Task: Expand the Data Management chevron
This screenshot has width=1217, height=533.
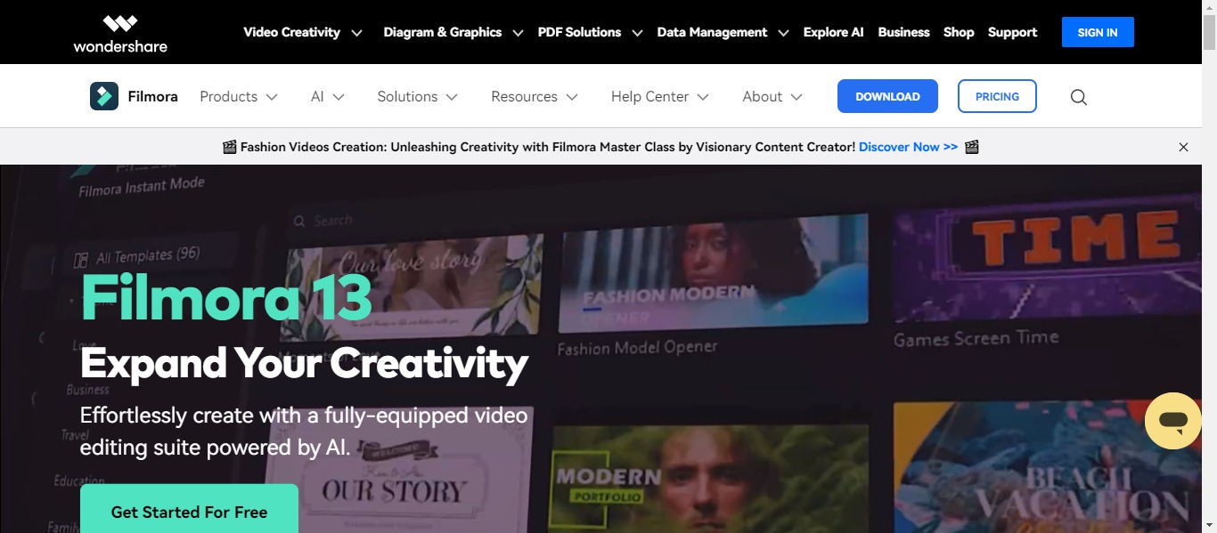Action: click(783, 33)
